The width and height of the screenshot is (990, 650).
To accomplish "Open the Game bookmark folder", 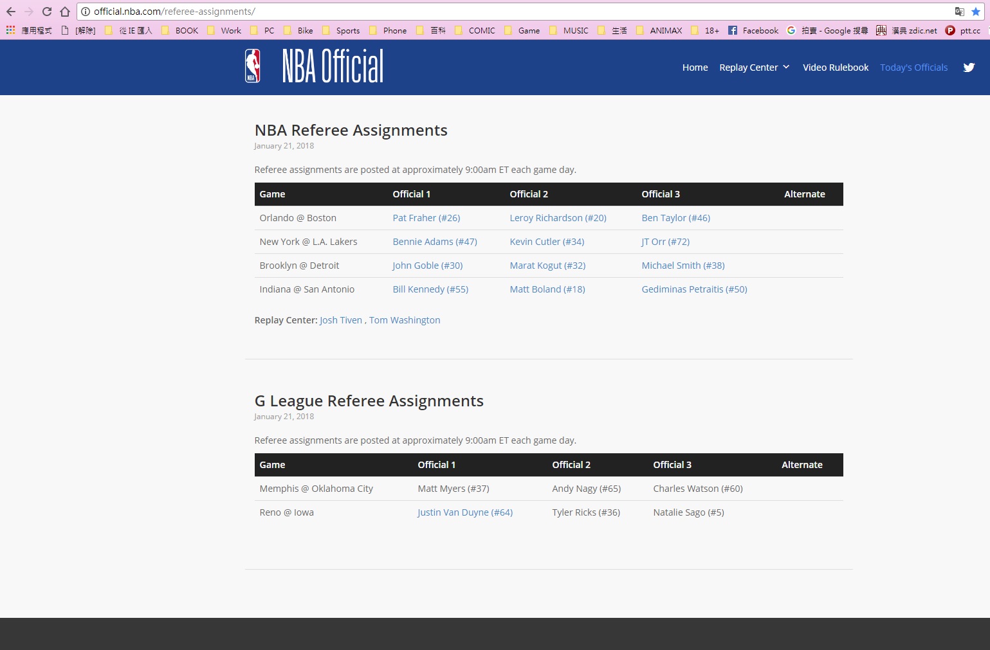I will coord(522,30).
